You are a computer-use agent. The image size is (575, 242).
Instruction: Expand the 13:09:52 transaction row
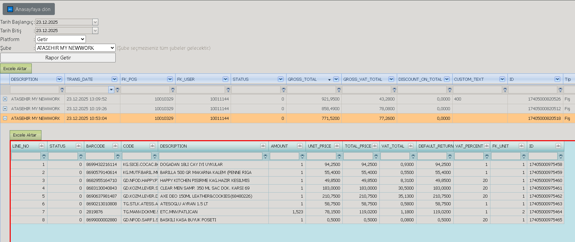pos(5,99)
